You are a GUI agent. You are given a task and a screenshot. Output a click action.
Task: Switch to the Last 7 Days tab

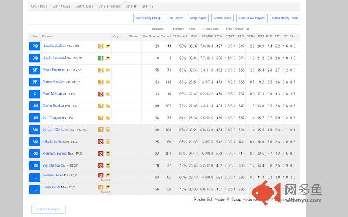[39, 7]
